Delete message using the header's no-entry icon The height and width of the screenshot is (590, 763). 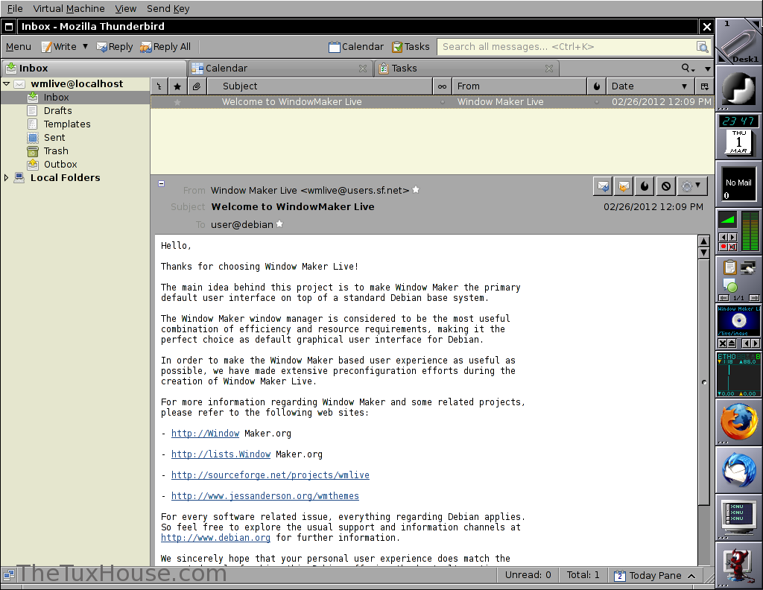click(666, 185)
